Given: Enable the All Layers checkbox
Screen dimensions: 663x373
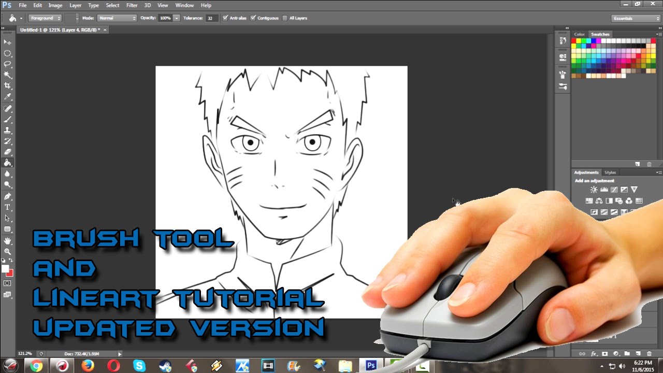Looking at the screenshot, I should point(285,18).
